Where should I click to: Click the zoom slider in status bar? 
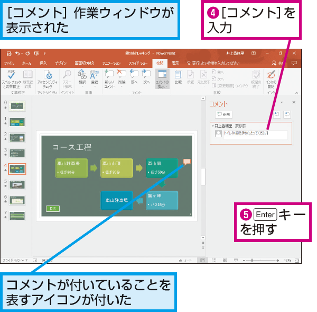click(253, 261)
